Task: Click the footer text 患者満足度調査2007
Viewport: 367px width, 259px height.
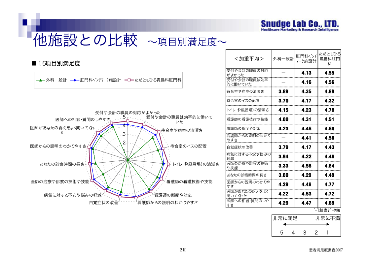Action: coord(326,250)
